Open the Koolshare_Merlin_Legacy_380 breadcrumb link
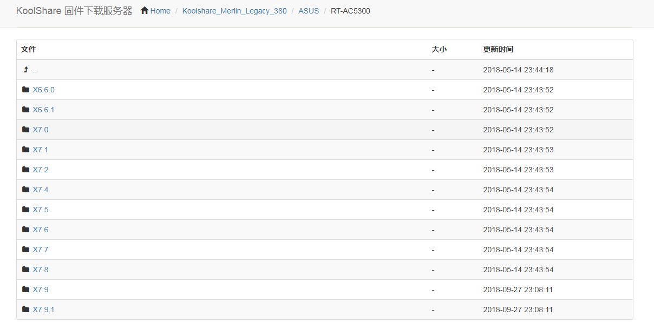Image resolution: width=654 pixels, height=323 pixels. click(234, 11)
